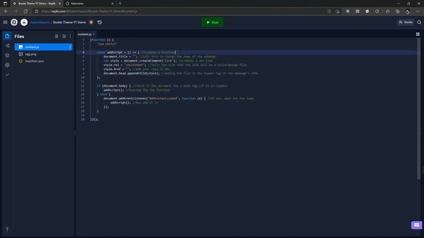Viewport: 424px width, 238px height.
Task: Open Files panel three-dot options
Action: point(70,36)
